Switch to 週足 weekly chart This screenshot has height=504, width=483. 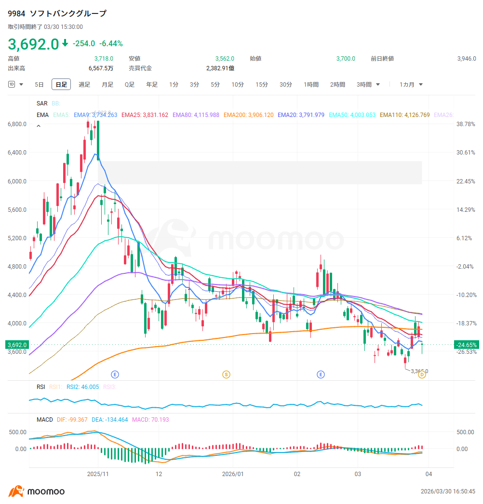[84, 85]
